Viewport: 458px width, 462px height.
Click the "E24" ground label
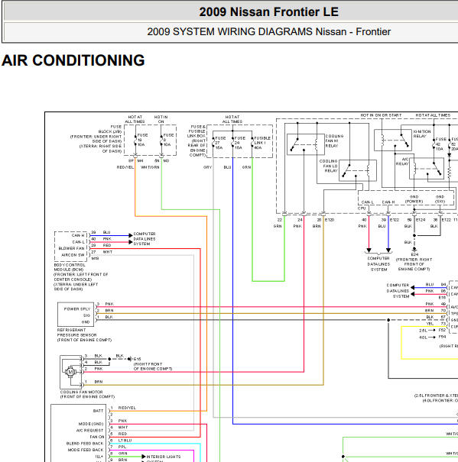point(414,254)
